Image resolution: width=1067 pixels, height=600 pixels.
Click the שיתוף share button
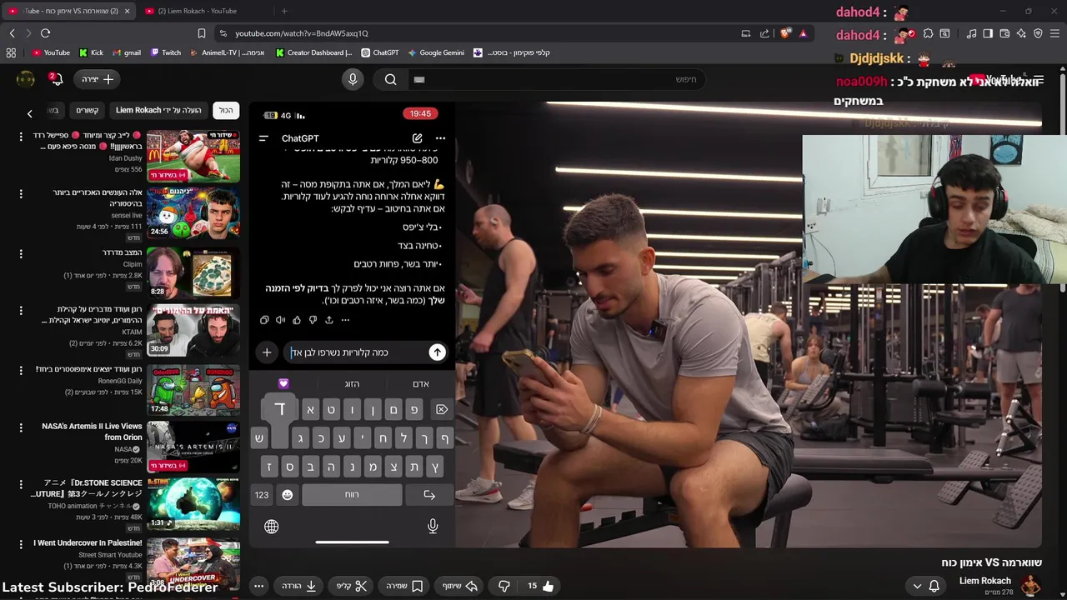click(459, 586)
